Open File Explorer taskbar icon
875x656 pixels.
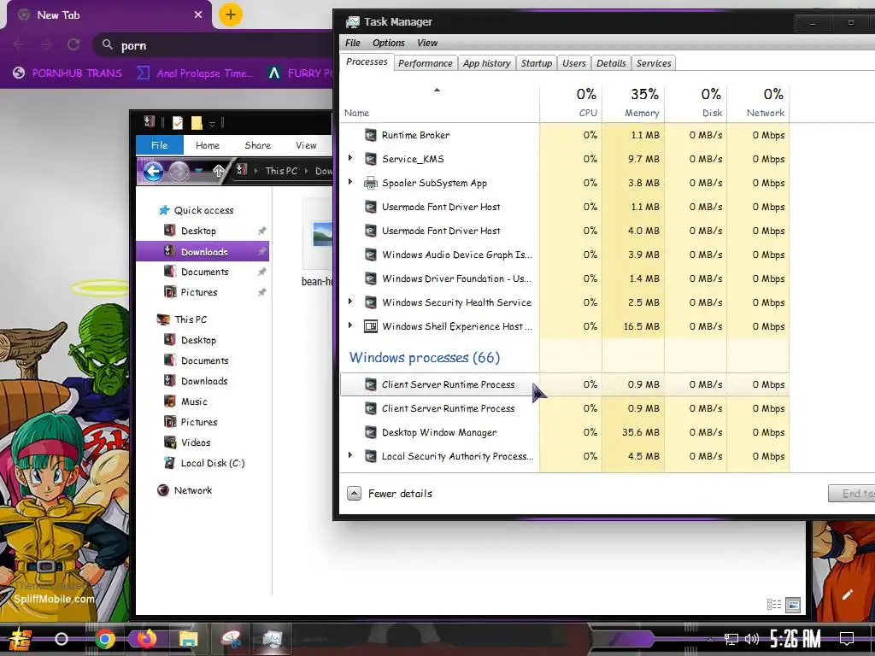[189, 639]
